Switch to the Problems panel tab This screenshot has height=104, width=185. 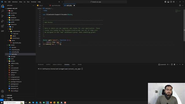coord(41,64)
